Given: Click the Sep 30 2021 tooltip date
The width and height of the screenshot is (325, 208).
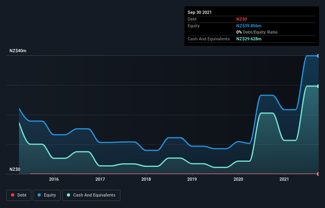Looking at the screenshot, I should 200,12.
